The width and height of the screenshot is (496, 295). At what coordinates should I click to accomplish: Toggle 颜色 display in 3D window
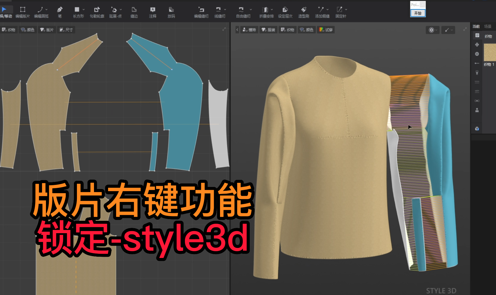(307, 30)
